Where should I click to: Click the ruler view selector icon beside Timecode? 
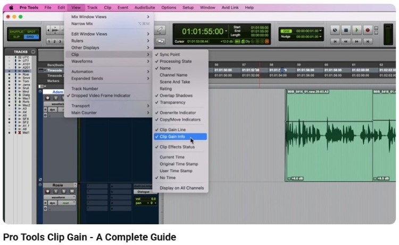(x=42, y=70)
